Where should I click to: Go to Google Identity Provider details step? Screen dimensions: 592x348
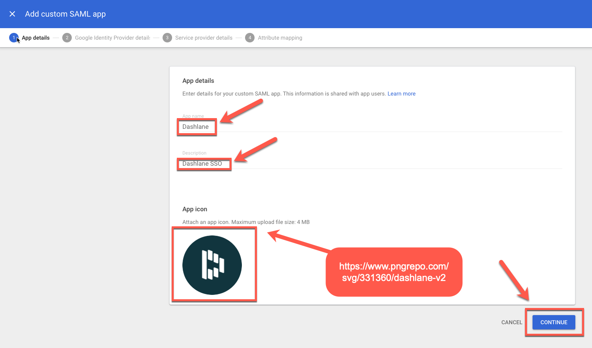[113, 38]
